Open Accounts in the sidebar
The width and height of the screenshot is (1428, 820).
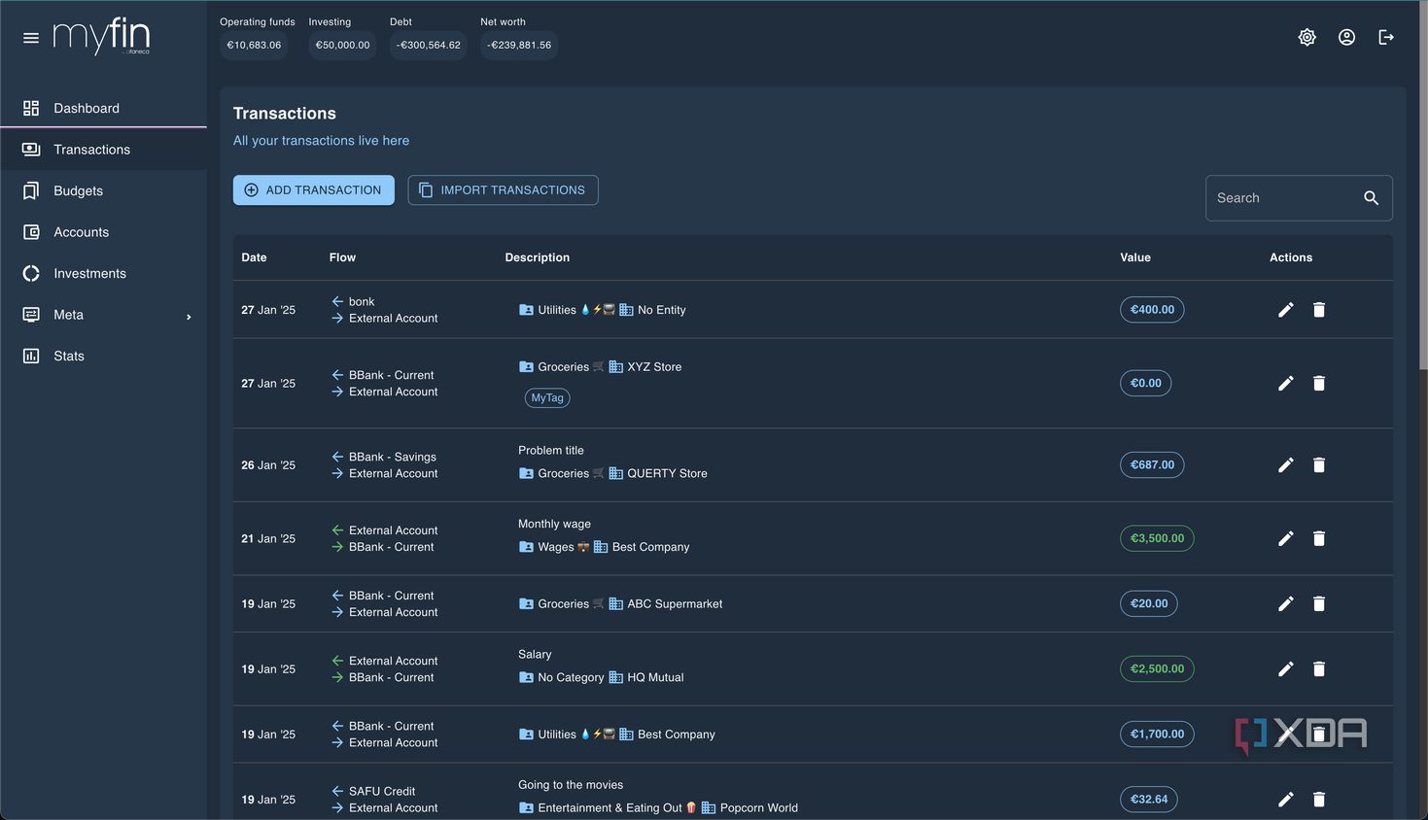(103, 232)
